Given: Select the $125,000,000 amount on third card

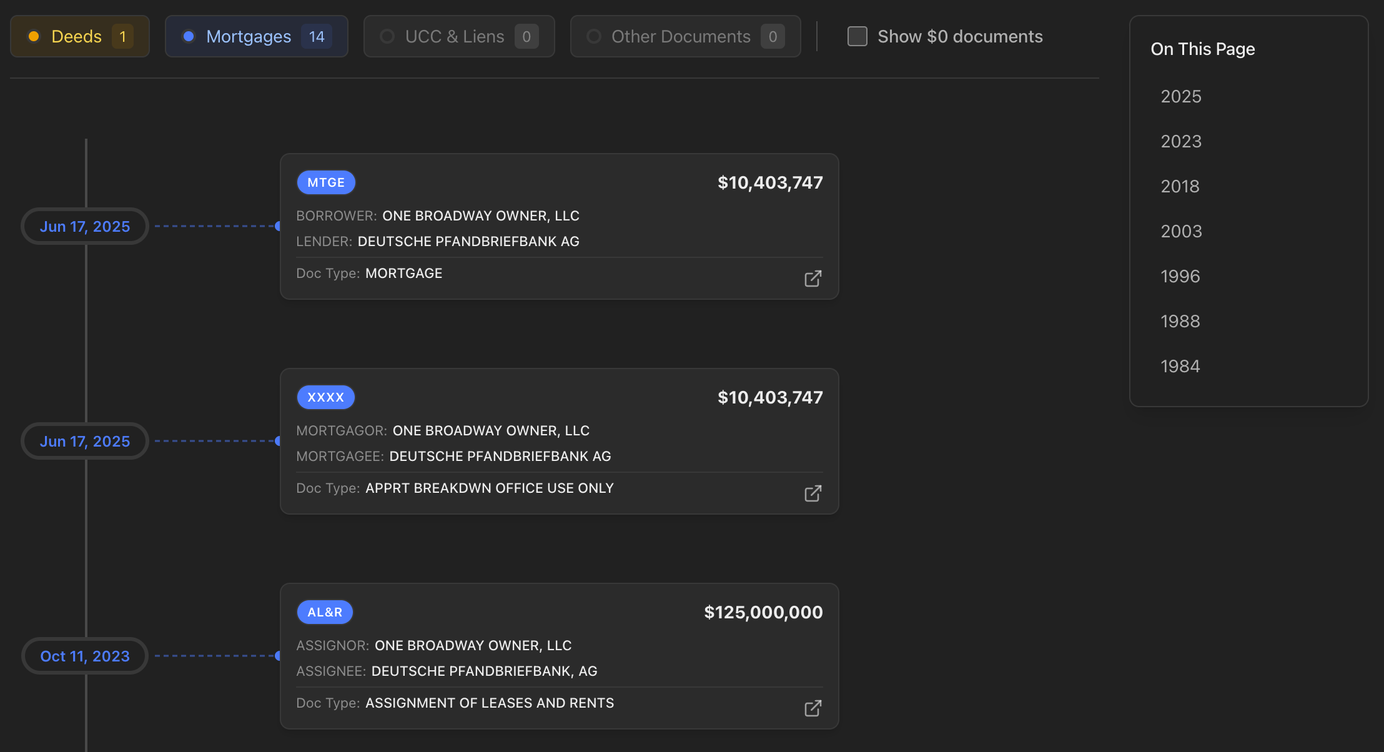Looking at the screenshot, I should coord(763,612).
